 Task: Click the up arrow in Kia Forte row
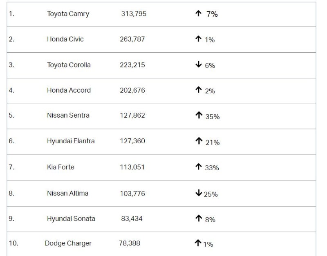coord(199,167)
